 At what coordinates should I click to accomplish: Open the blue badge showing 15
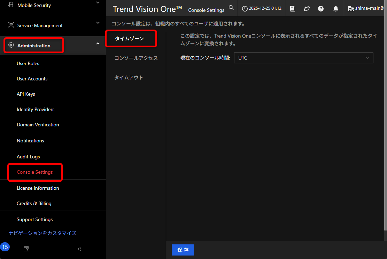tap(5, 247)
